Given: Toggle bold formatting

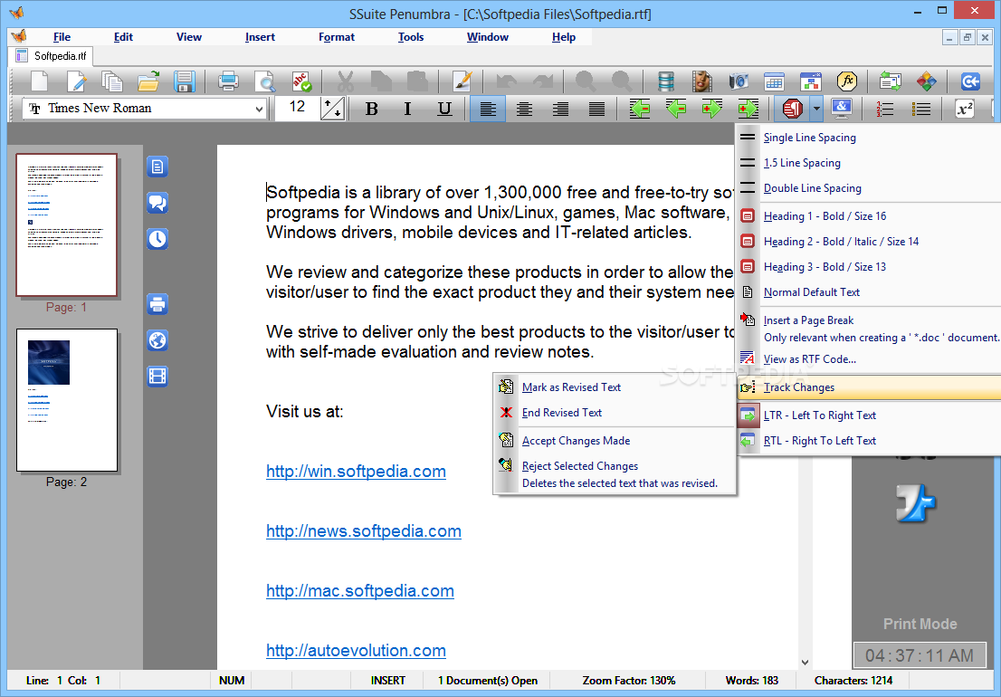Looking at the screenshot, I should coord(372,110).
